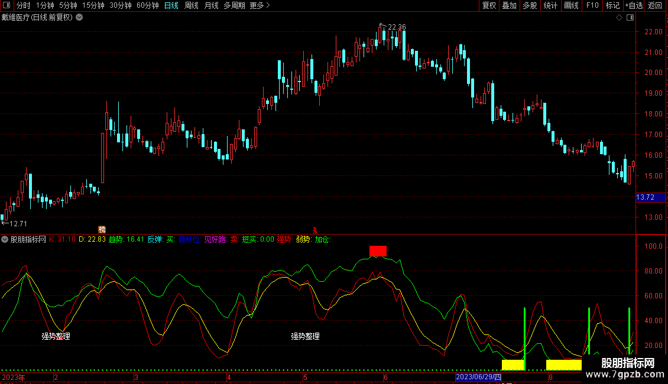Open the 更多 periods dropdown

260,6
